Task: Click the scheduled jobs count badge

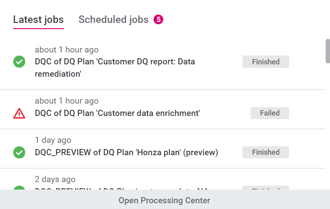Action: pyautogui.click(x=158, y=19)
